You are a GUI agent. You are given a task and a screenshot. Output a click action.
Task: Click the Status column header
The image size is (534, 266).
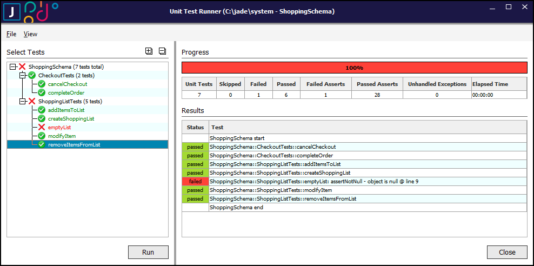(x=195, y=127)
